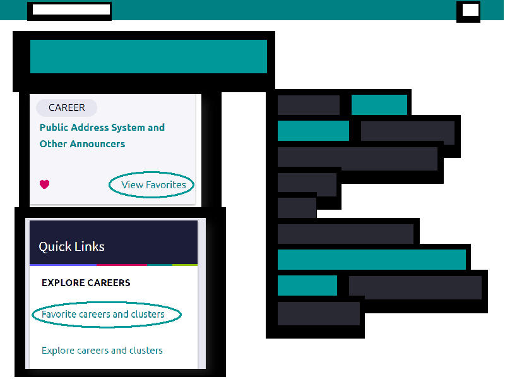
Task: Click the Quick Links panel header
Action: [114, 243]
